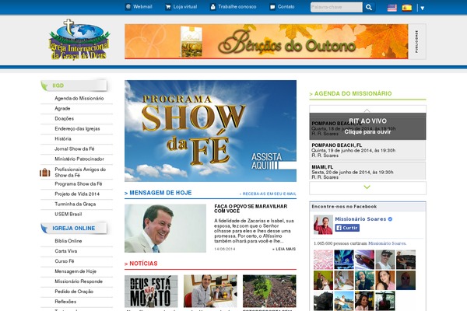Open USEM Brasil menu item
Image resolution: width=467 pixels, height=311 pixels.
[x=68, y=215]
